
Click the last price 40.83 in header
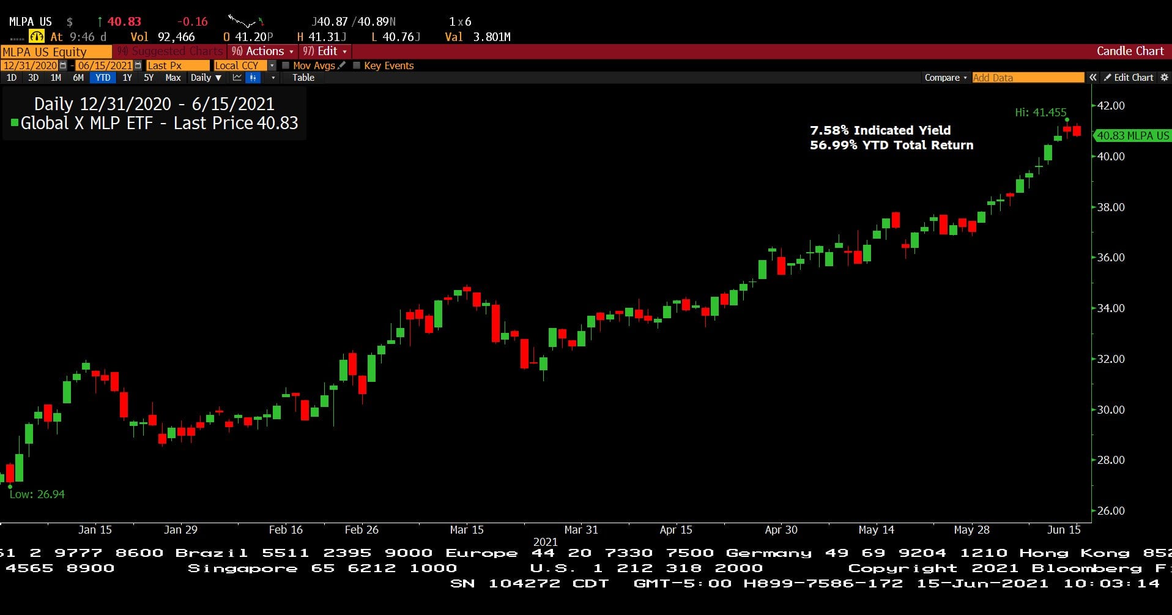click(x=124, y=22)
